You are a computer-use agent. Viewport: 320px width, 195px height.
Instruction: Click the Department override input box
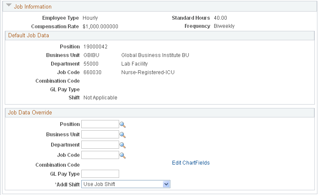tap(100, 145)
